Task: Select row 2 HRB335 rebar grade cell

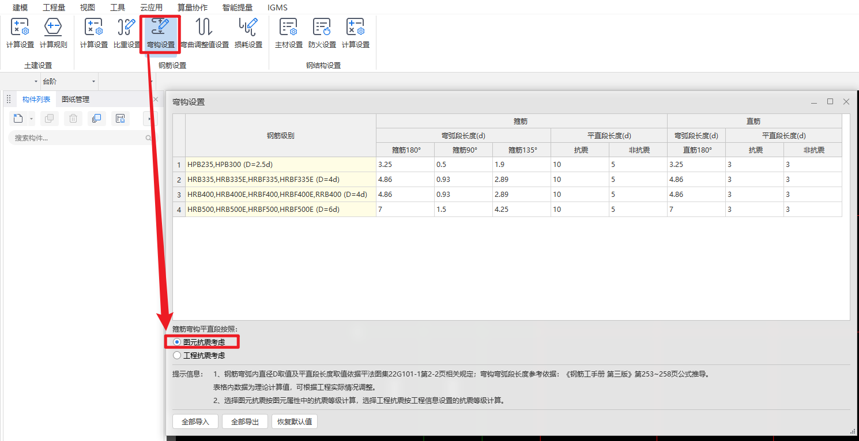Action: click(281, 180)
